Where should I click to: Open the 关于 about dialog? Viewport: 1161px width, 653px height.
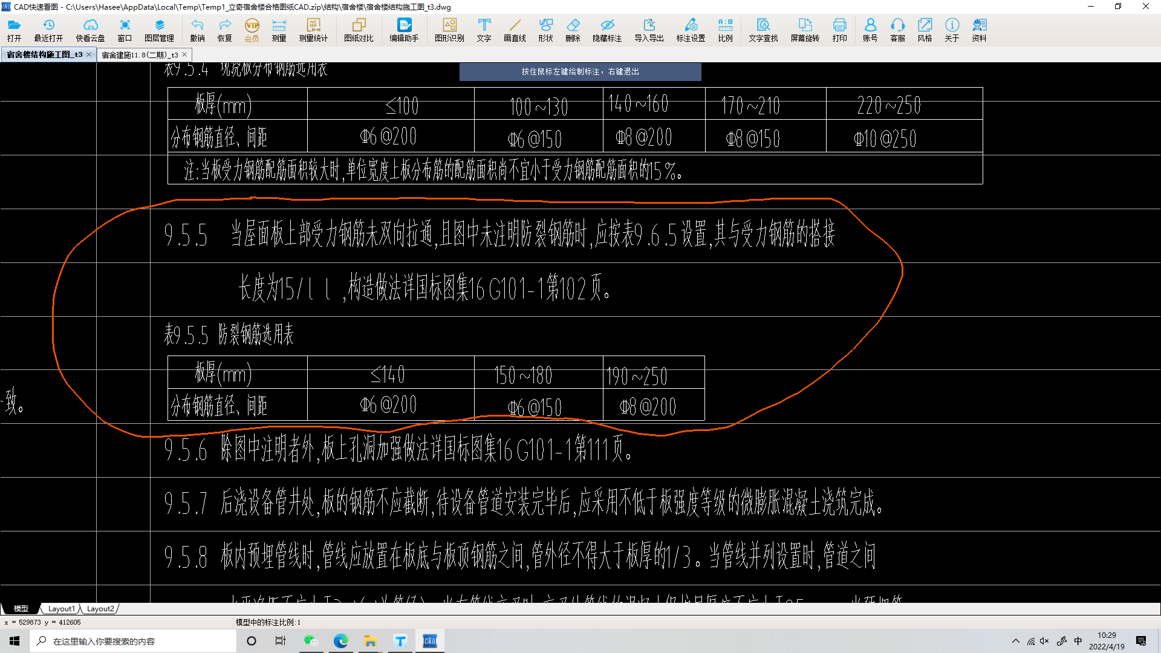[952, 30]
